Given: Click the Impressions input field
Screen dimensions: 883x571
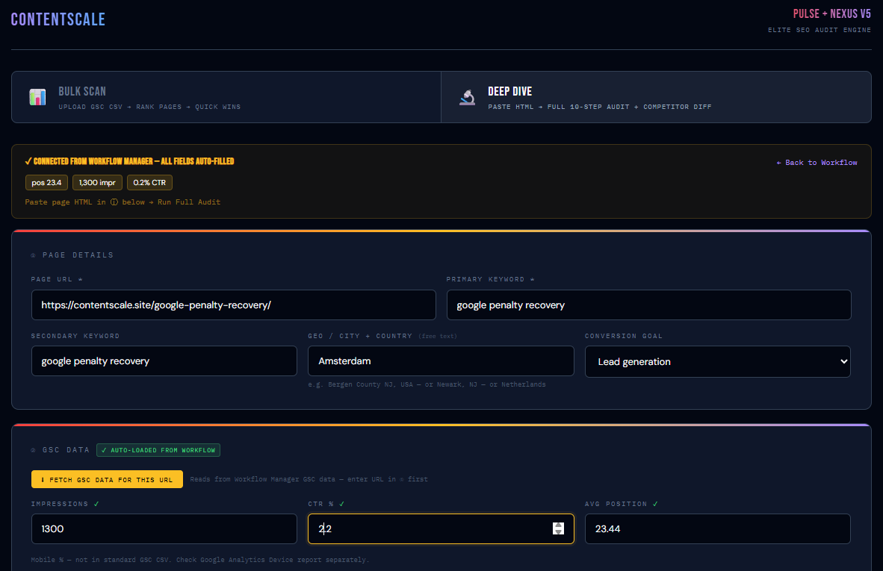Looking at the screenshot, I should (164, 528).
